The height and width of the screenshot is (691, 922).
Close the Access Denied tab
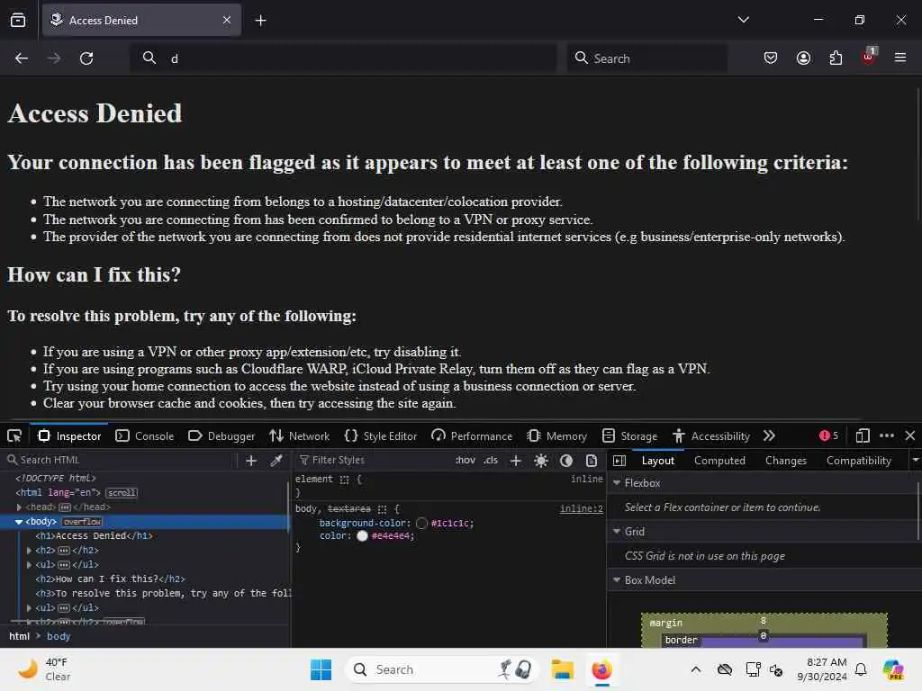coord(227,20)
